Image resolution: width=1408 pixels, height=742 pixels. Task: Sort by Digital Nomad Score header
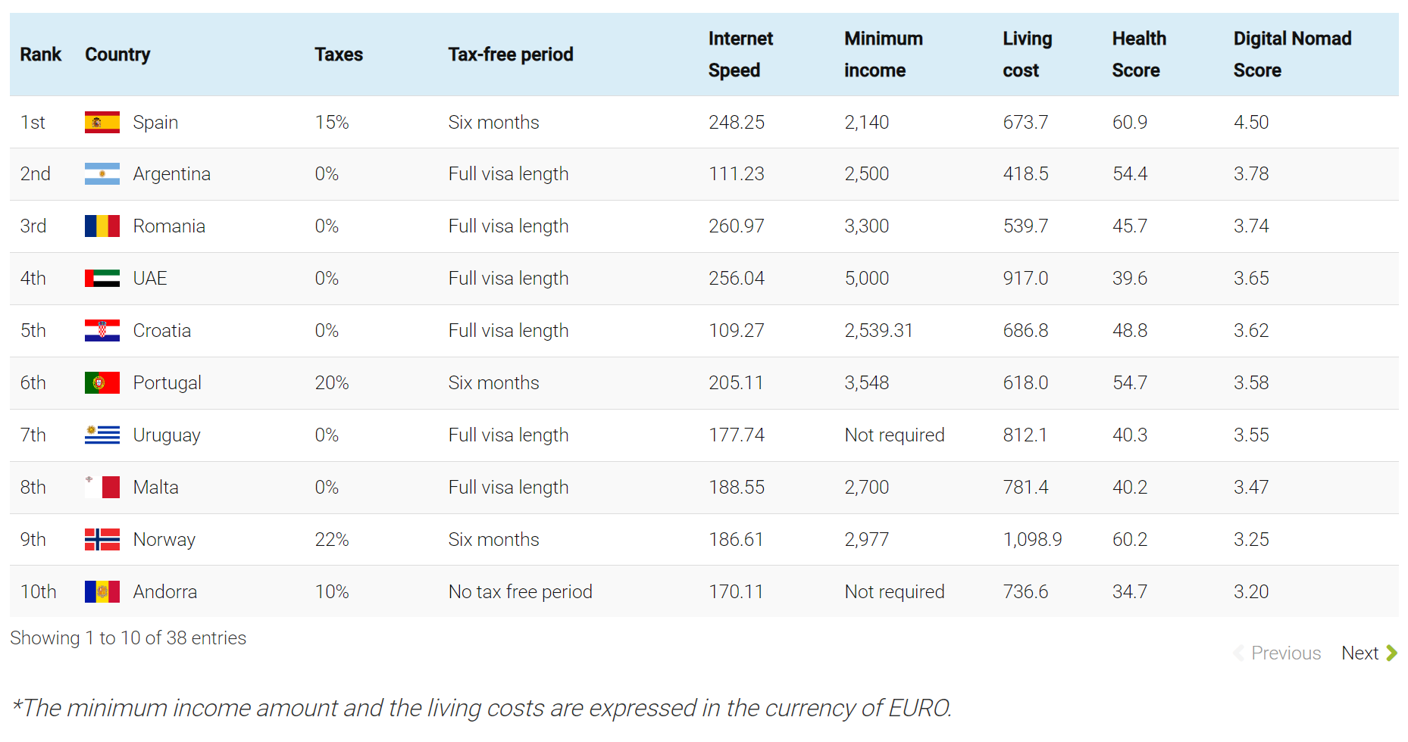coord(1292,55)
